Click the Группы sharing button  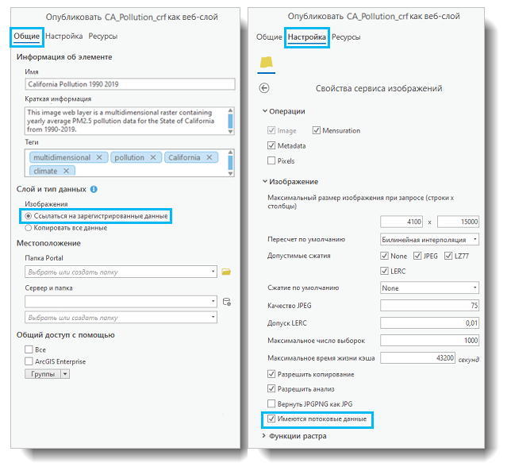click(x=47, y=373)
